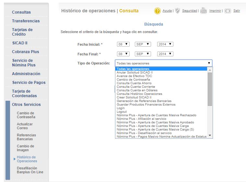Open the Administración sidebar menu
The image size is (246, 182).
click(26, 74)
